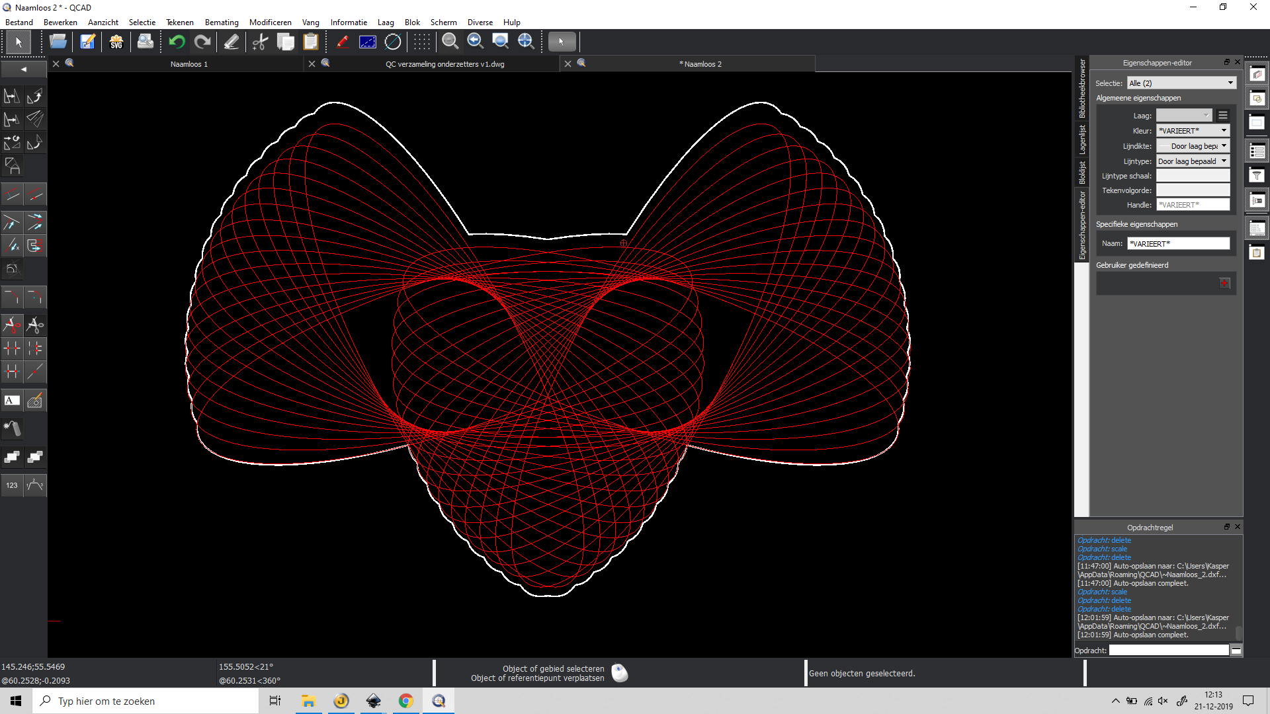Open the Selectie 'Alle (2)' dropdown
This screenshot has height=714, width=1270.
[x=1181, y=83]
